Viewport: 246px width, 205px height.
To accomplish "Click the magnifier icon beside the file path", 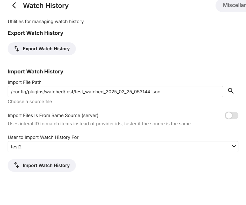I will point(231,91).
